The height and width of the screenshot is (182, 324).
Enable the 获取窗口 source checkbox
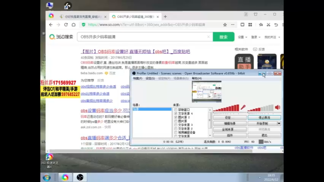pyautogui.click(x=176, y=110)
